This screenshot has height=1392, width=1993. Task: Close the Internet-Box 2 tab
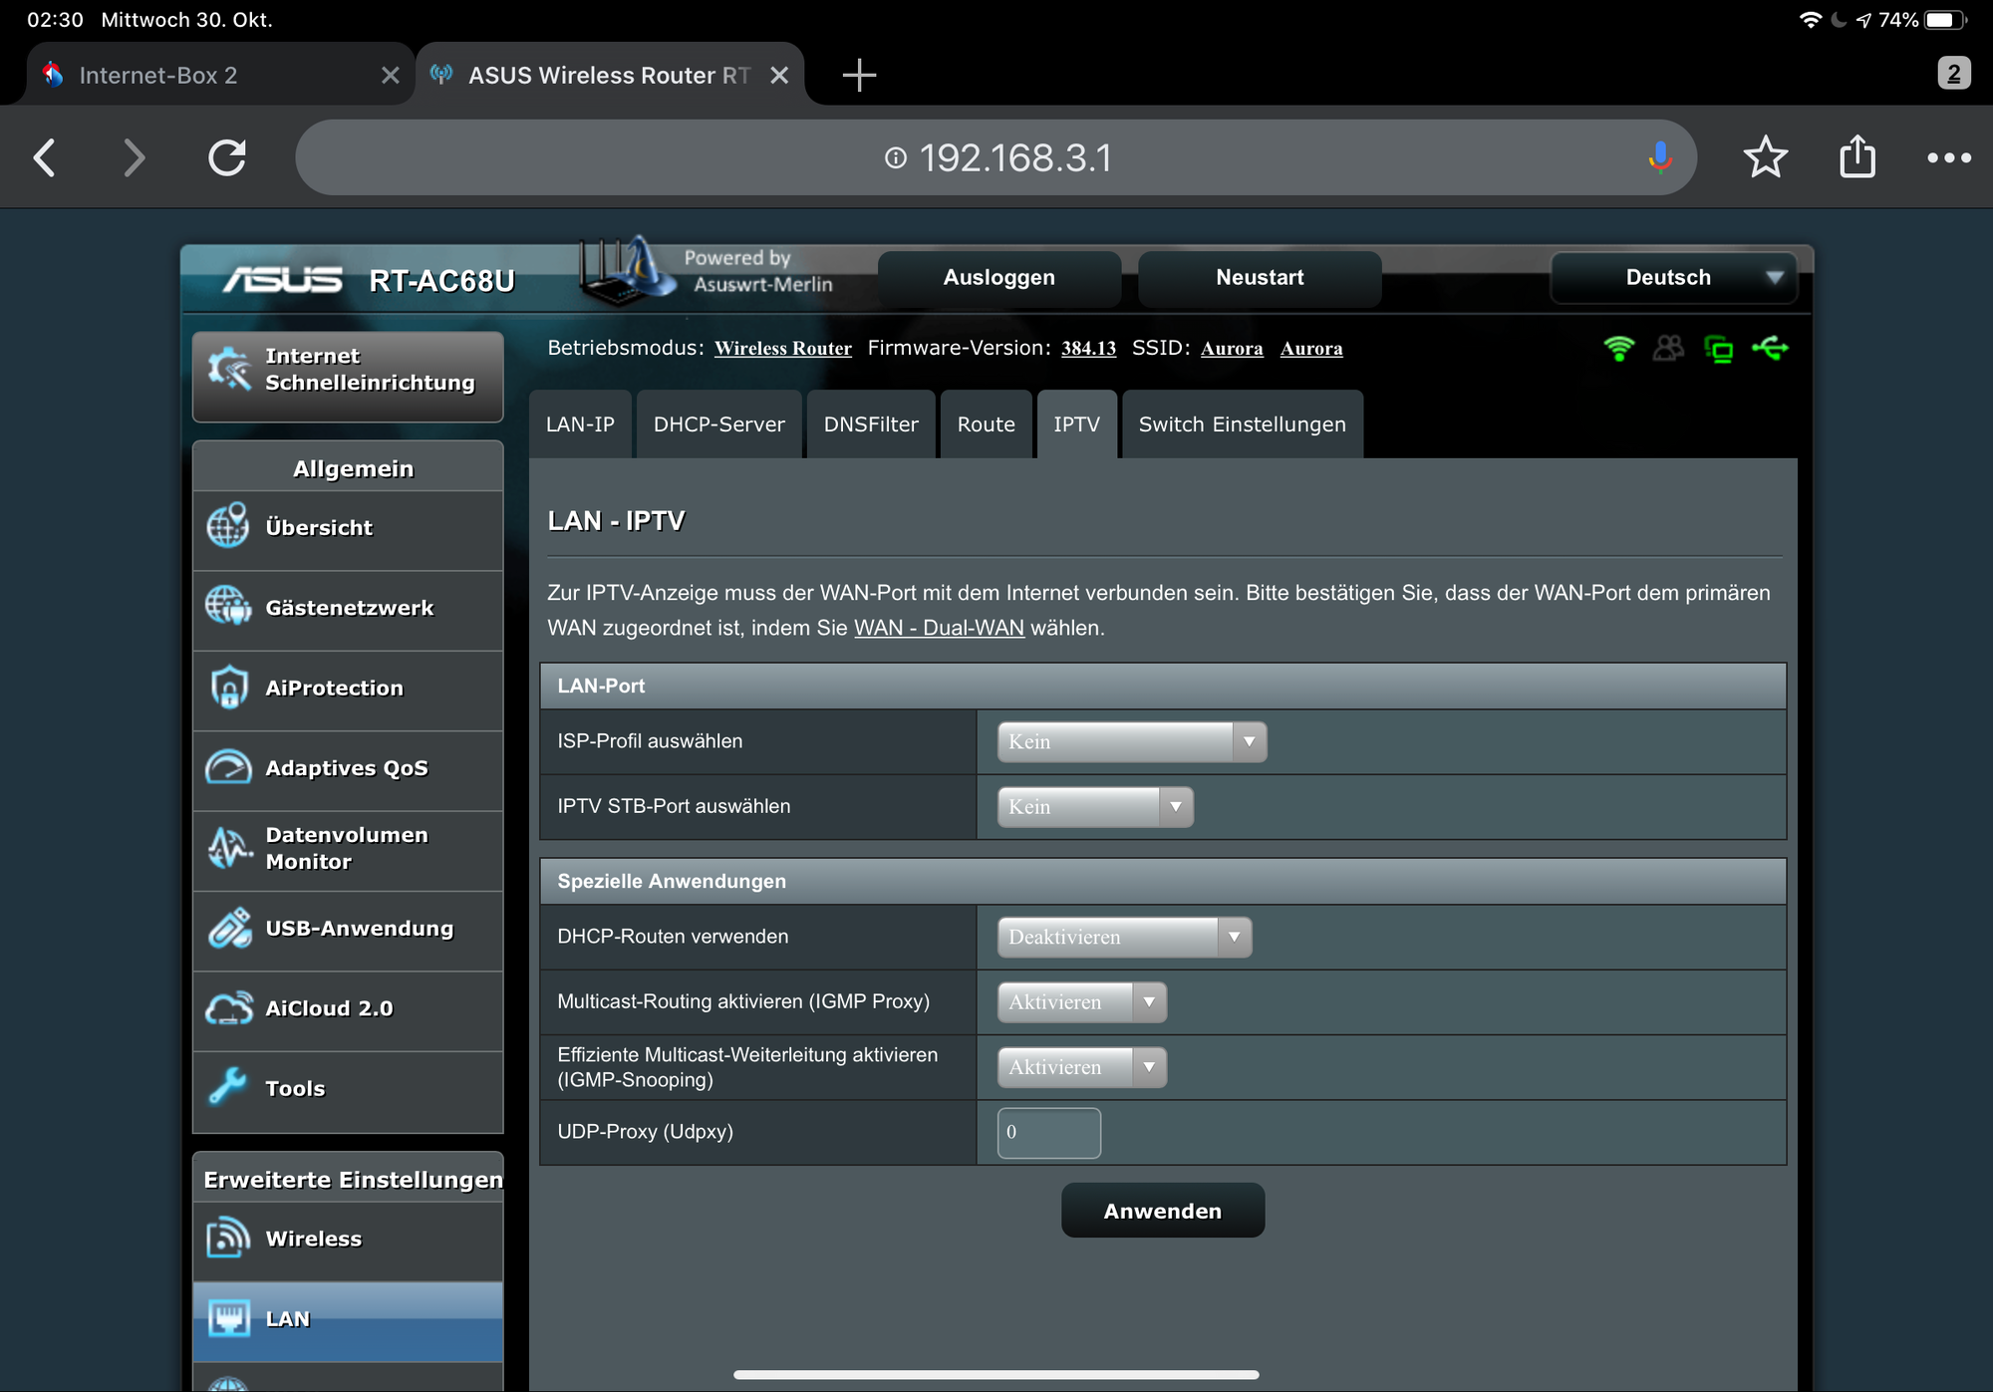(x=390, y=76)
